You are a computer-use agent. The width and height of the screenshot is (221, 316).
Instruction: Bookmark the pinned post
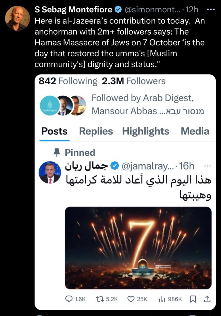[x=193, y=299]
